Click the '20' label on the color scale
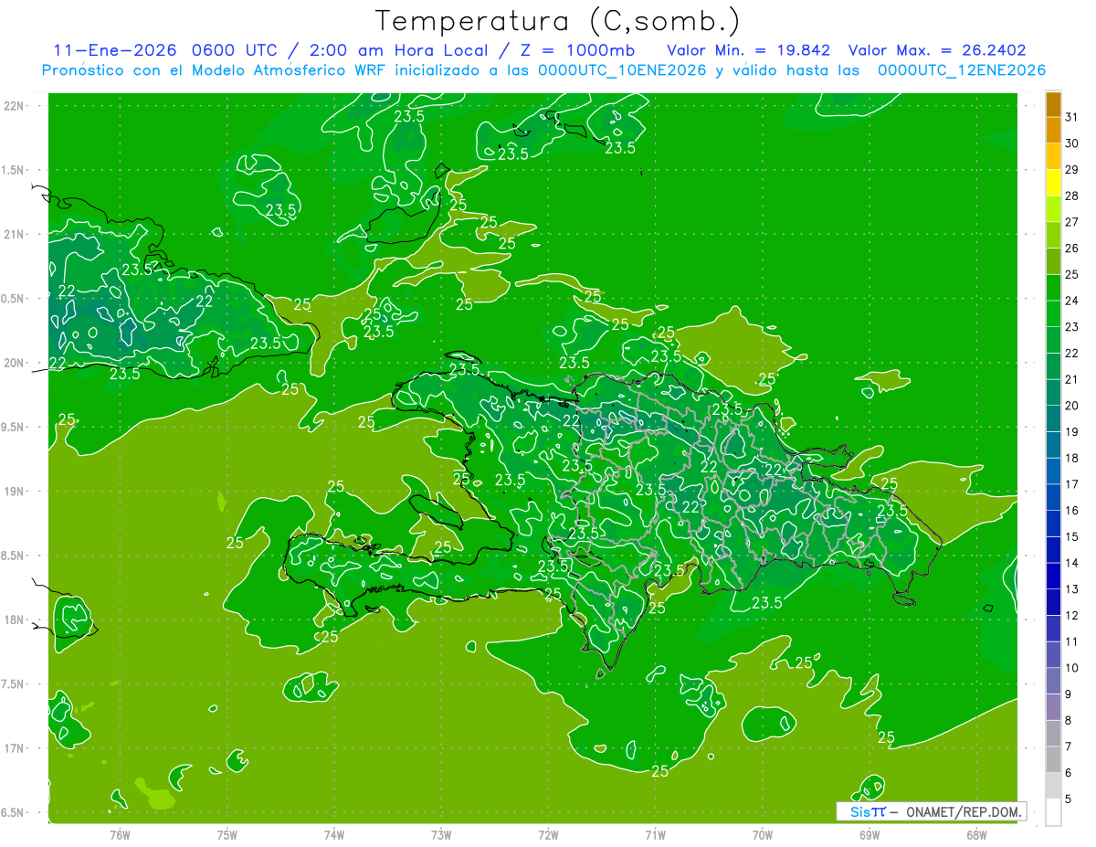Image resolution: width=1096 pixels, height=847 pixels. coord(1071,406)
